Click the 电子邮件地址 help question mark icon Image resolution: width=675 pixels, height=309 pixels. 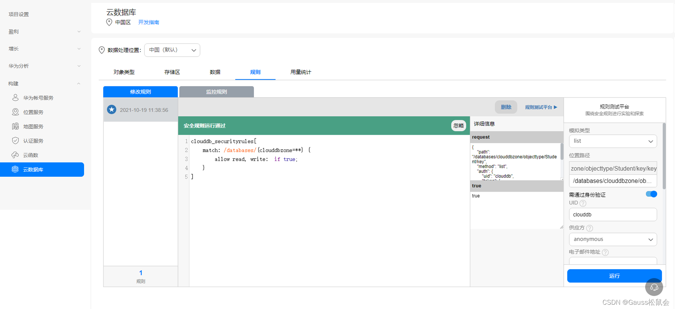click(x=605, y=252)
